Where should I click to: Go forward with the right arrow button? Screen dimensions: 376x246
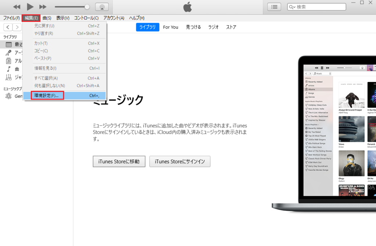pyautogui.click(x=17, y=27)
